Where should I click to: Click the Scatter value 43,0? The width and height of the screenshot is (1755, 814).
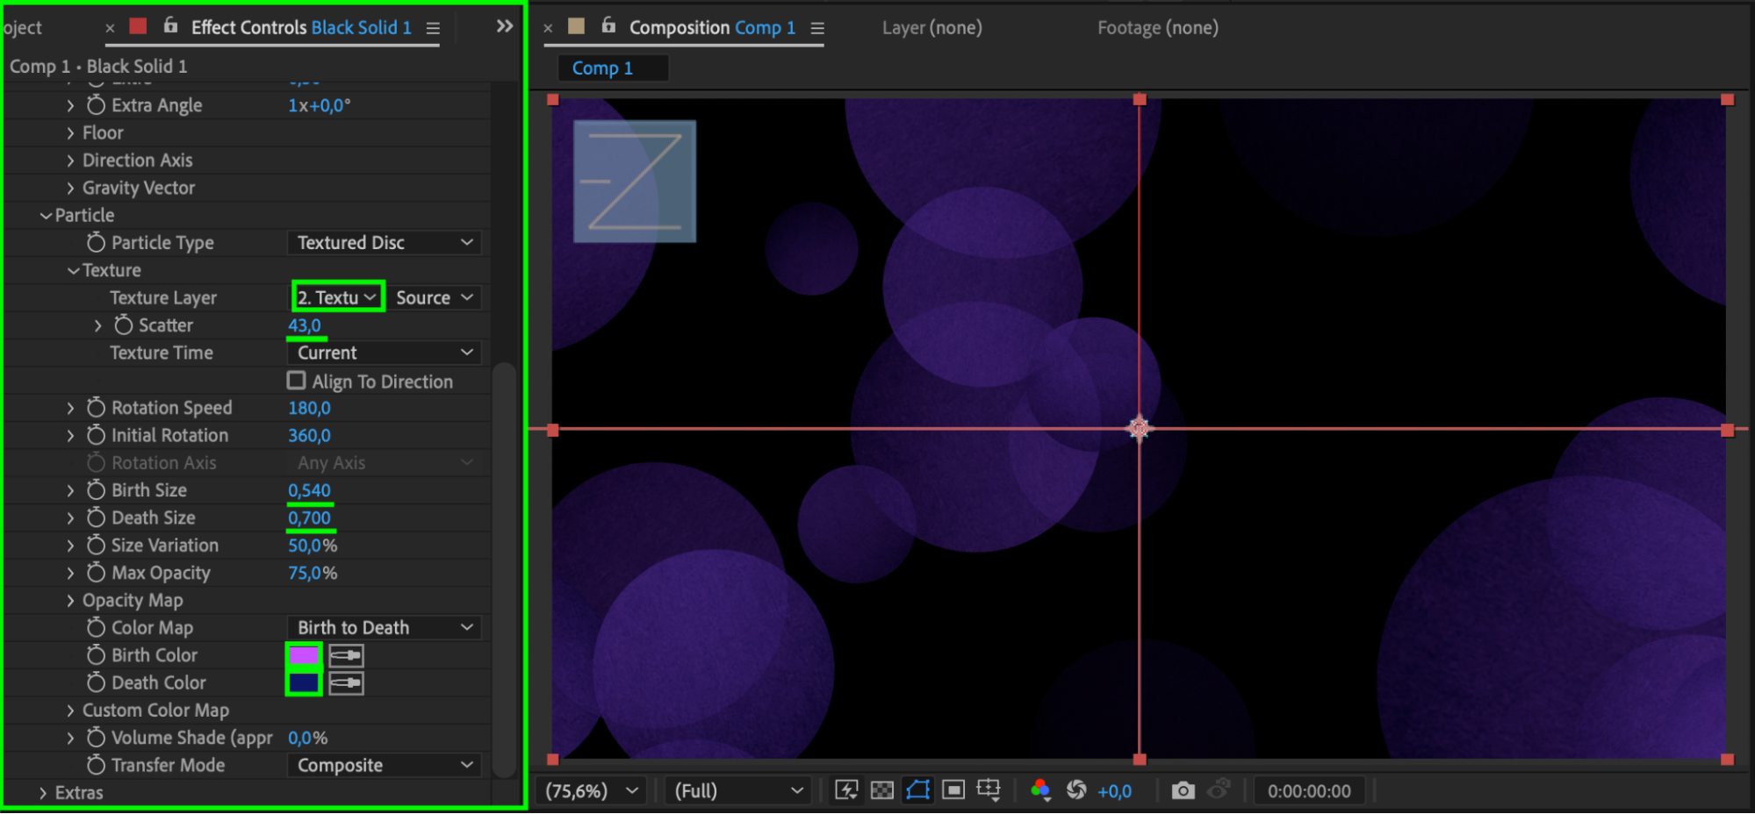tap(305, 325)
